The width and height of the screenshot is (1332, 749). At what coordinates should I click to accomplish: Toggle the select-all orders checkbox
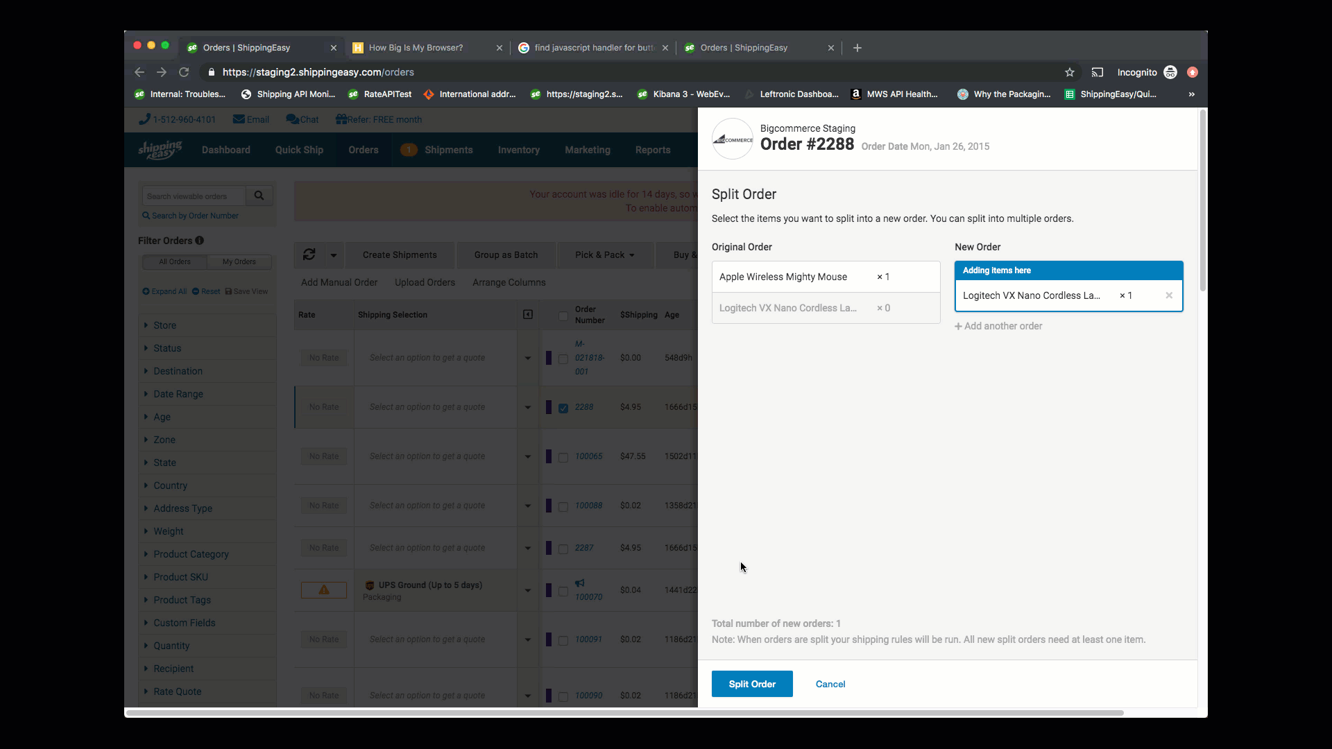click(563, 316)
